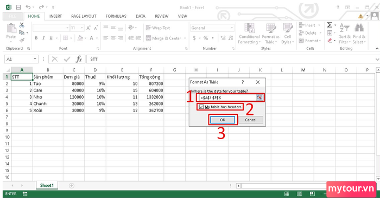The image size is (380, 202).
Task: Click the Copy icon in Clipboard group
Action: [22, 32]
